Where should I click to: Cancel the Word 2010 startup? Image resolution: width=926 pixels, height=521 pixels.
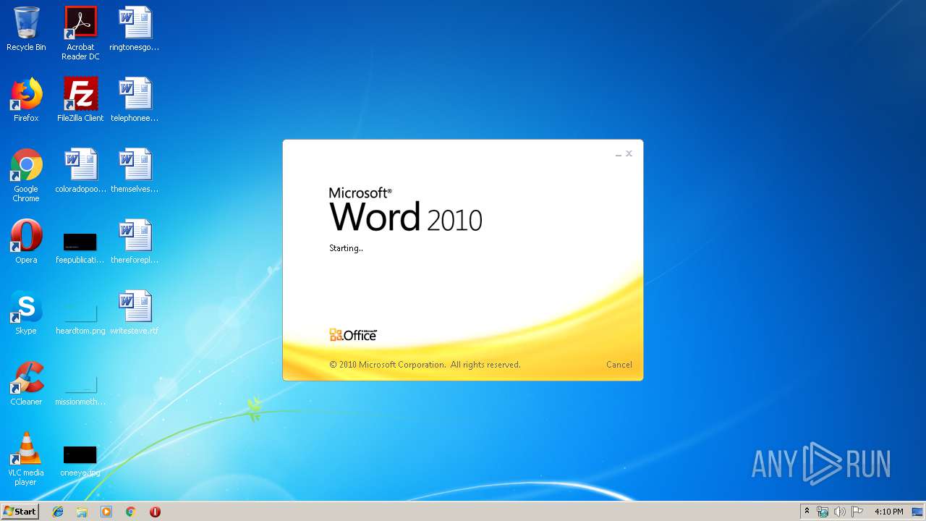tap(619, 365)
